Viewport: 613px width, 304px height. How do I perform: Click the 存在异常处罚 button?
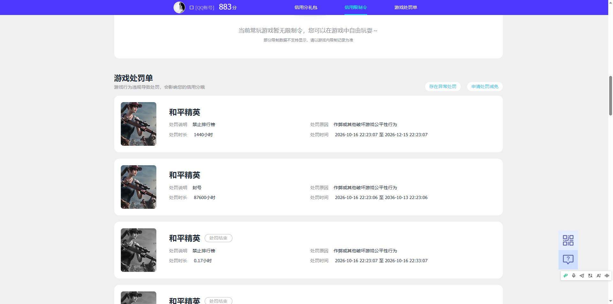(443, 86)
